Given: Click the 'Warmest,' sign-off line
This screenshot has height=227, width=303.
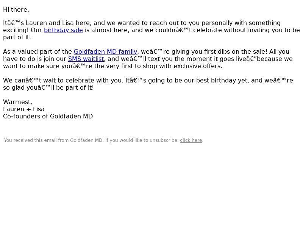Looking at the screenshot, I should [17, 102].
